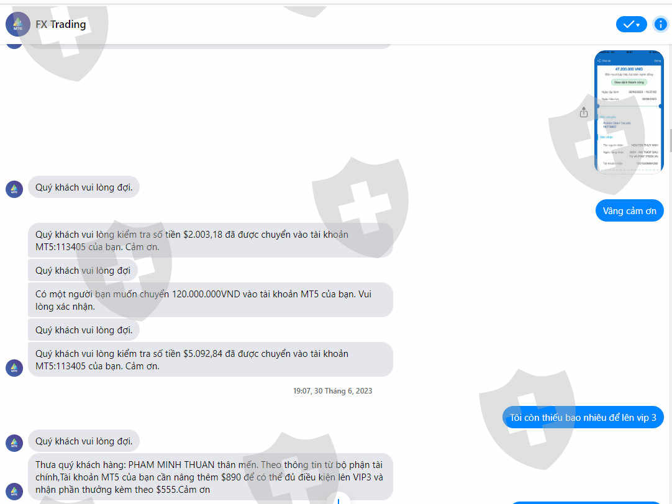Click the chat scrollbar on right edge
Screen dimensions: 672x504
[x=670, y=140]
